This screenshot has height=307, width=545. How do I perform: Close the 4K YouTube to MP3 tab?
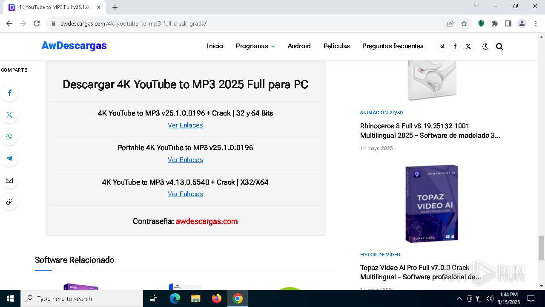tap(99, 7)
